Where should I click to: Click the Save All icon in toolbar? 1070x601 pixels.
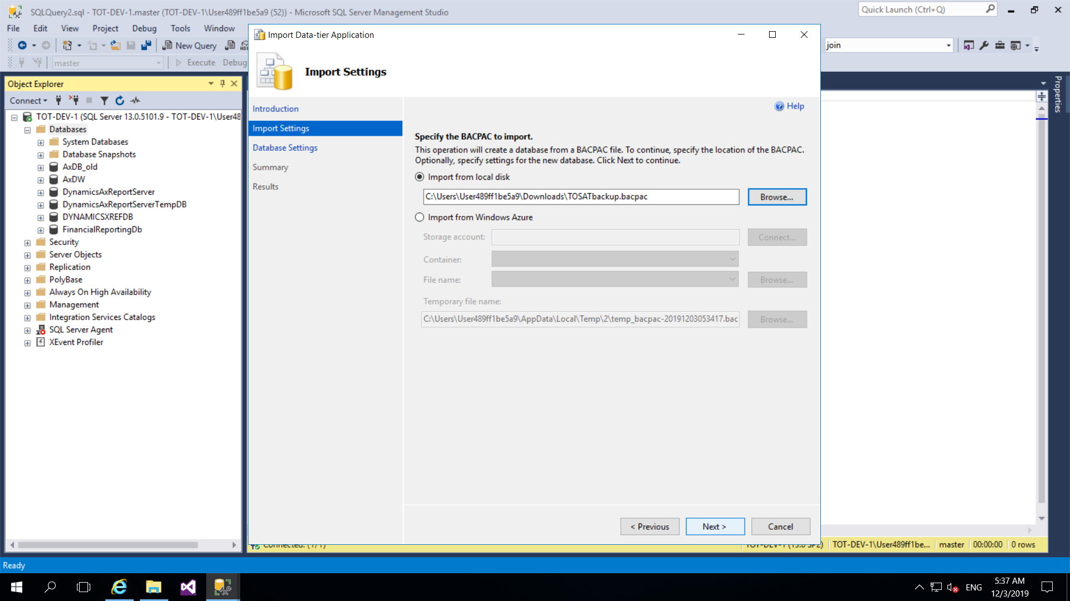(146, 46)
